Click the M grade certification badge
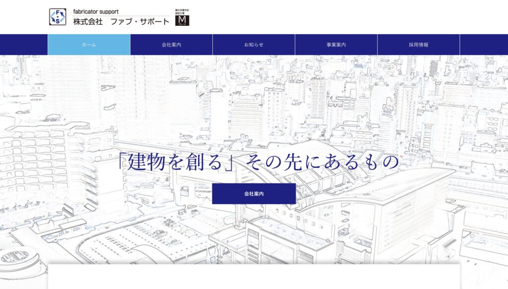Viewport: 508px width, 289px height. [x=183, y=20]
